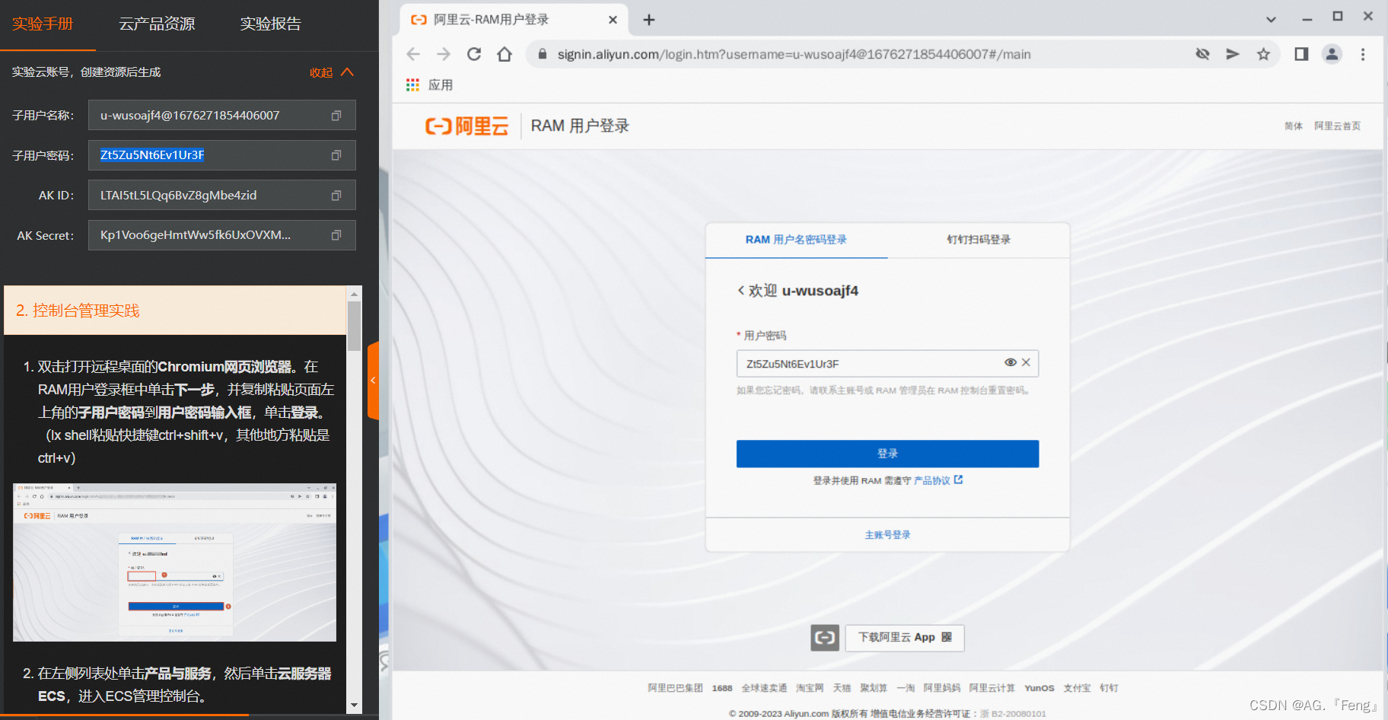Viewport: 1388px width, 720px height.
Task: Open 一淘 footer link
Action: click(906, 688)
